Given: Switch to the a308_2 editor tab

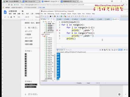Looking at the screenshot, I should click(x=92, y=19).
